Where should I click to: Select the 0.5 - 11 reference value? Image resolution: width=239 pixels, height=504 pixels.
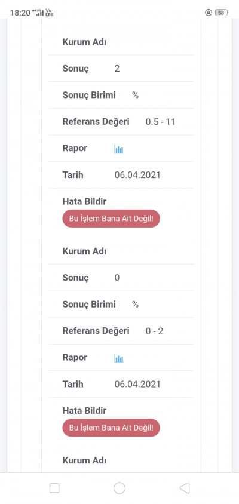[161, 122]
